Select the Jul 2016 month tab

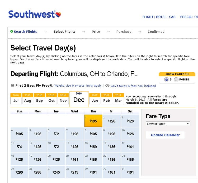pos(16,100)
